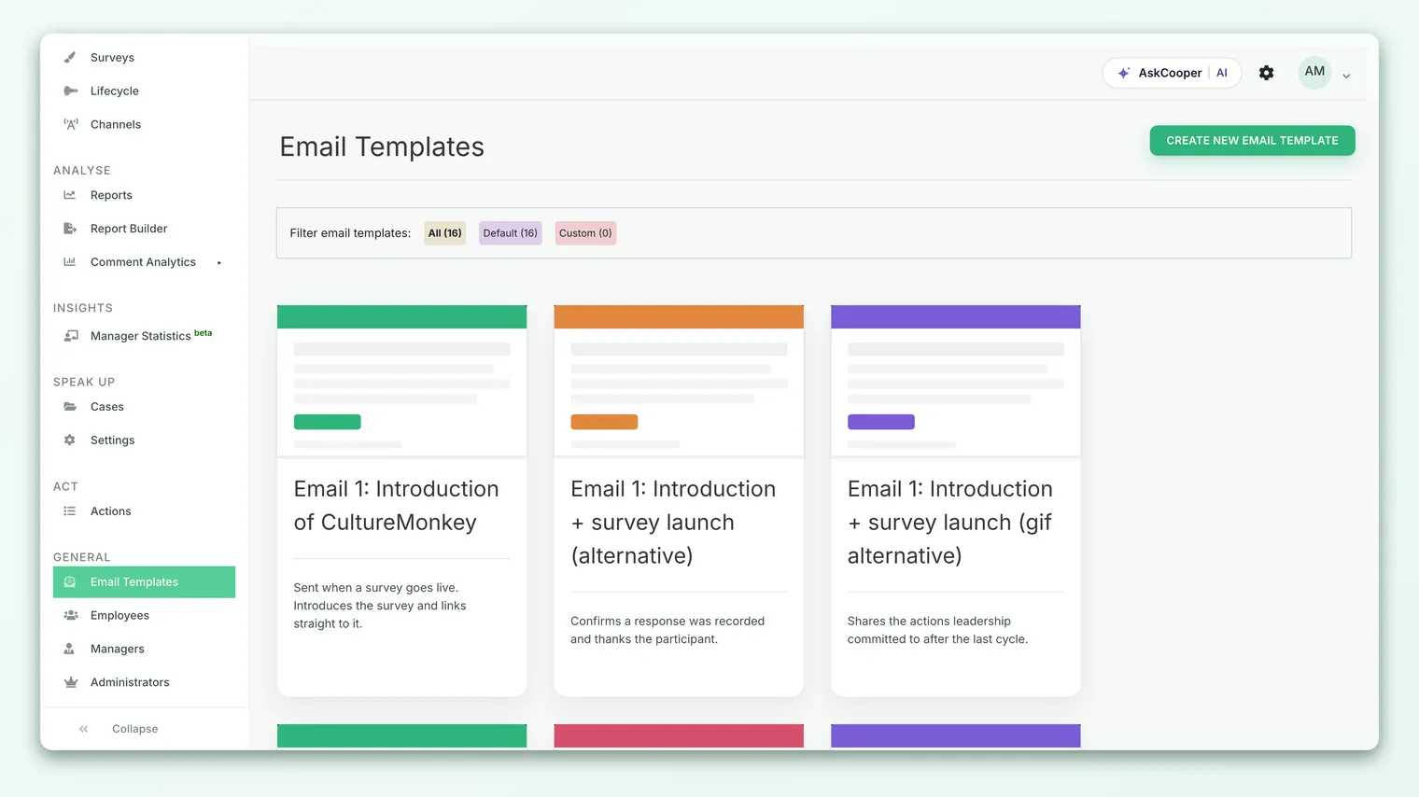Viewport: 1419px width, 797px height.
Task: Click title 'Email 1: Introduction + survey launch (alternative)'
Action: point(673,523)
